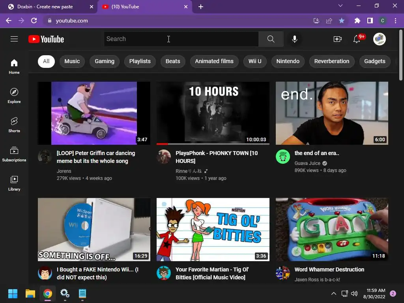Open Library in the sidebar
The image size is (404, 303).
(14, 183)
